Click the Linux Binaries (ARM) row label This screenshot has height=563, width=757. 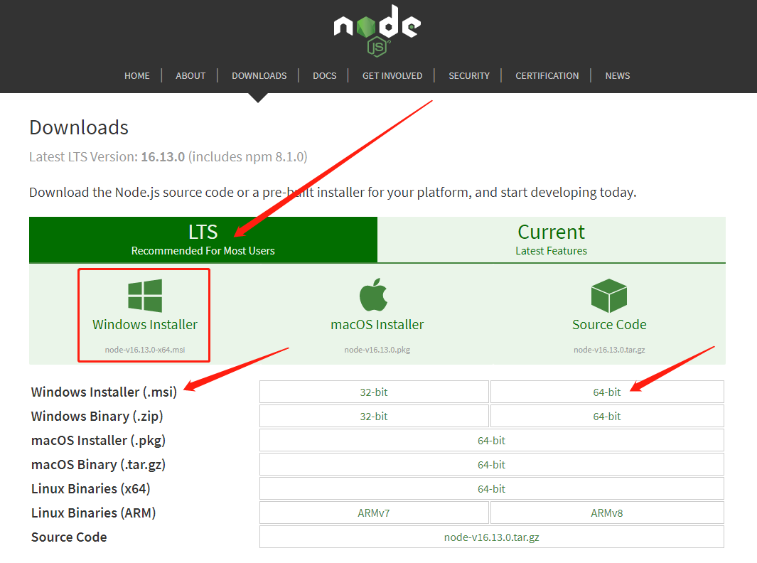(x=94, y=513)
